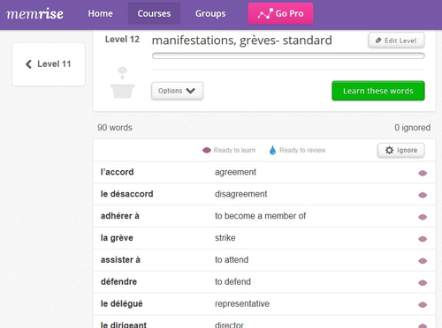This screenshot has height=328, width=442.
Task: Select the word le délégué
Action: (x=121, y=303)
